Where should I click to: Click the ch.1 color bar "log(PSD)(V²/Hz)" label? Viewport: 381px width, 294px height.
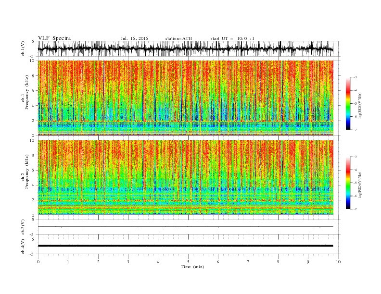pyautogui.click(x=361, y=104)
